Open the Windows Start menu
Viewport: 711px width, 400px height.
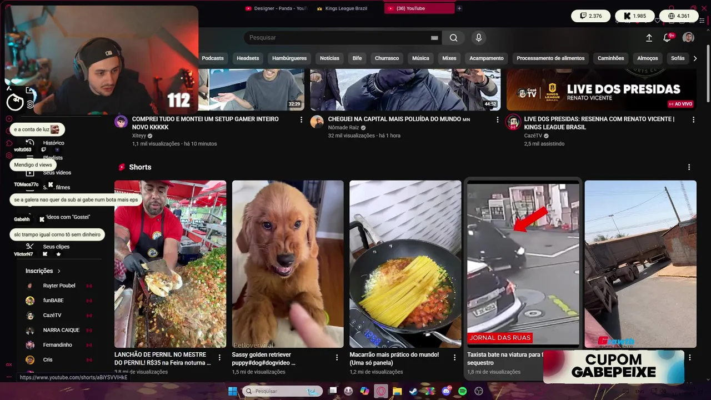tap(233, 391)
